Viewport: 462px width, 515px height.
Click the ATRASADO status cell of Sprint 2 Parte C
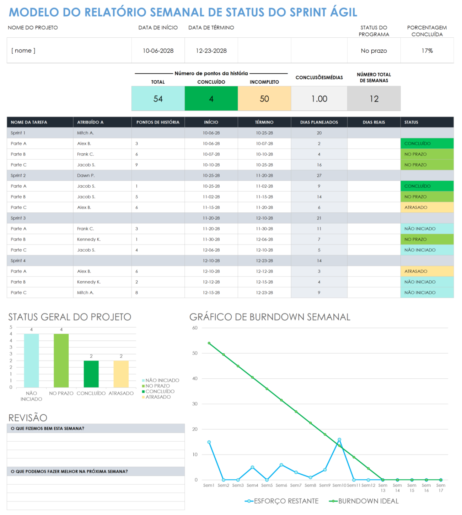tap(426, 207)
